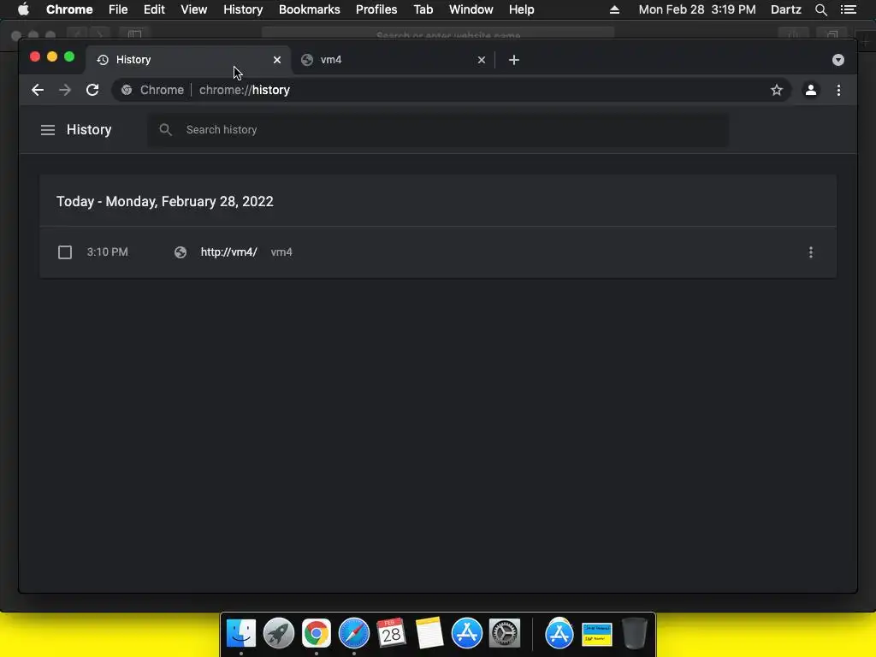Image resolution: width=876 pixels, height=657 pixels.
Task: Open the File menu
Action: point(118,9)
